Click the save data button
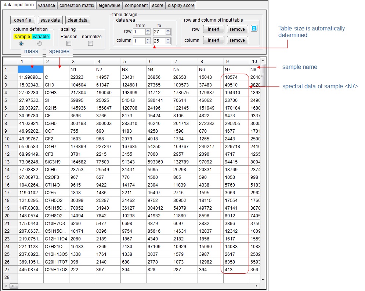The height and width of the screenshot is (291, 365). coord(50,20)
